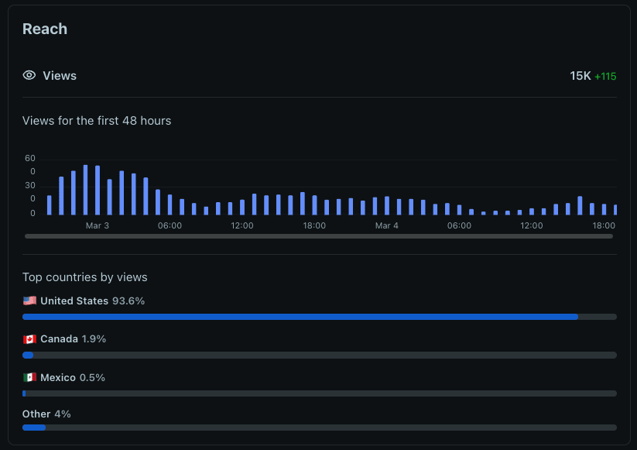The height and width of the screenshot is (450, 637).
Task: Click the first 18:00 axis label
Action: tap(314, 226)
